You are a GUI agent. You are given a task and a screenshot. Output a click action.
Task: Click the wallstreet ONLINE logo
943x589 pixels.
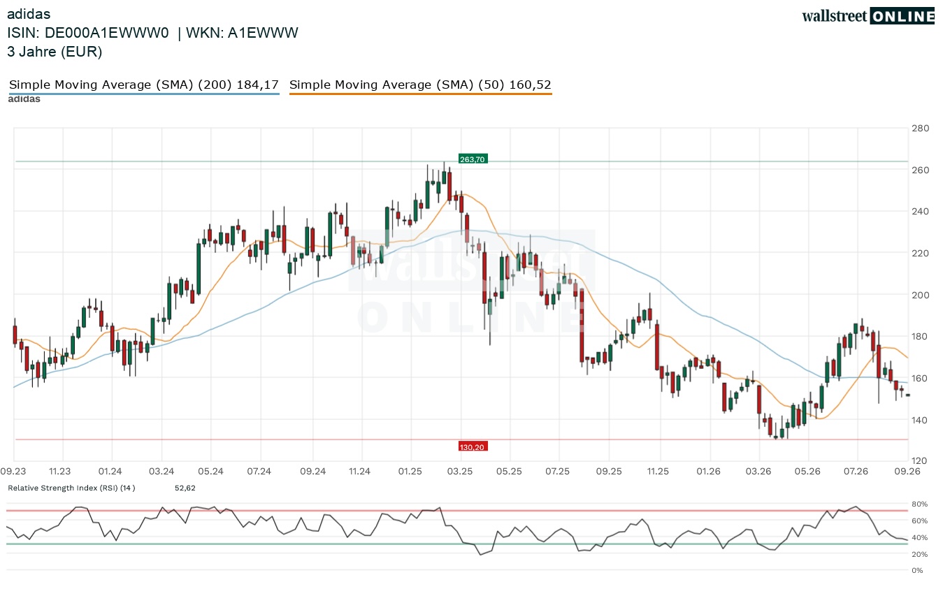coord(868,16)
